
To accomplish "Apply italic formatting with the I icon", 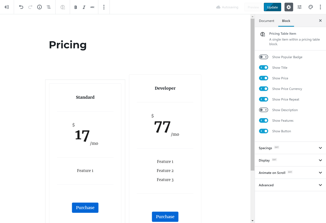I will (84, 7).
